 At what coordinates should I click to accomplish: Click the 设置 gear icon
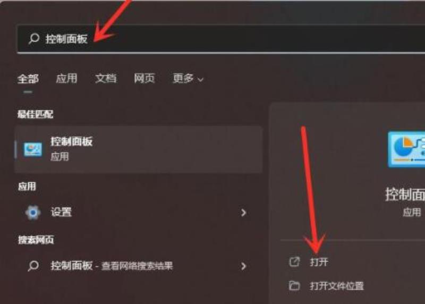(x=33, y=213)
